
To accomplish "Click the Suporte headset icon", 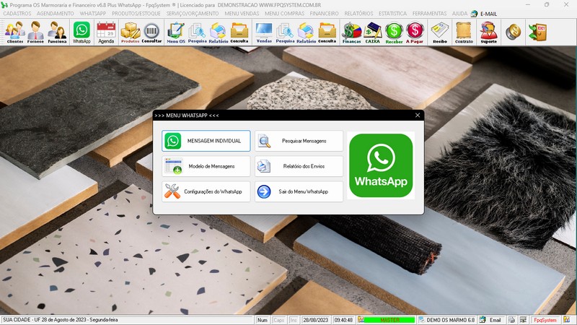I will click(x=488, y=32).
